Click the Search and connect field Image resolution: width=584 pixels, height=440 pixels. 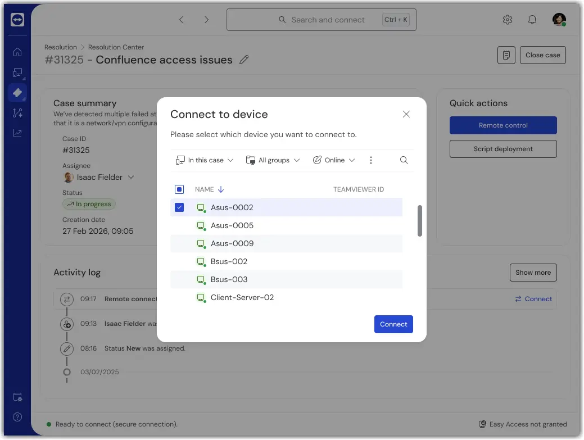click(x=321, y=20)
